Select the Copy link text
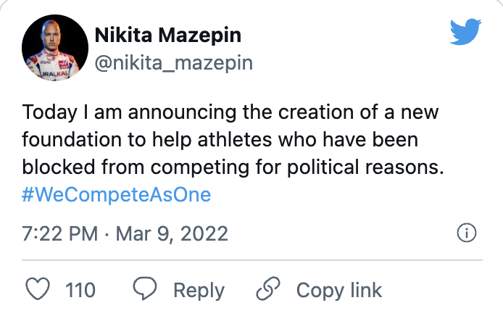Image resolution: width=503 pixels, height=316 pixels. pyautogui.click(x=338, y=291)
